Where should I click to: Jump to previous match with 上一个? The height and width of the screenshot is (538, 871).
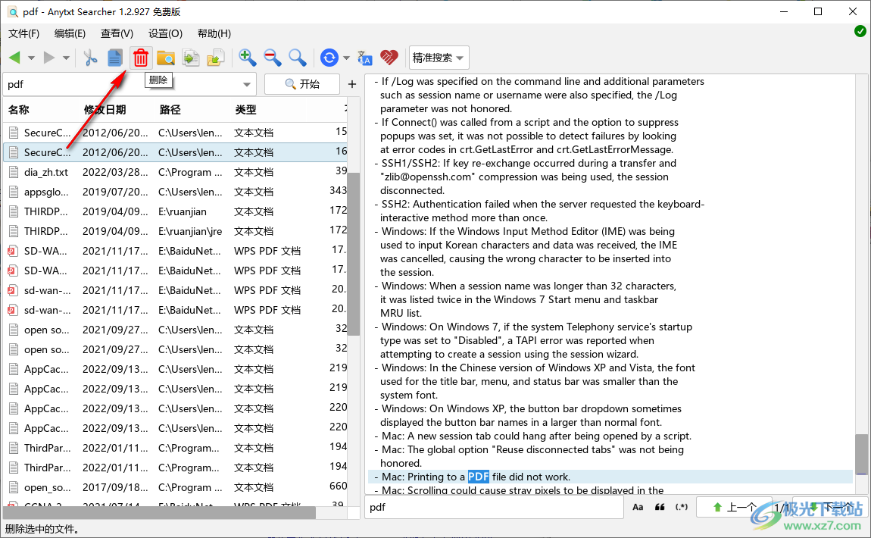tap(734, 506)
